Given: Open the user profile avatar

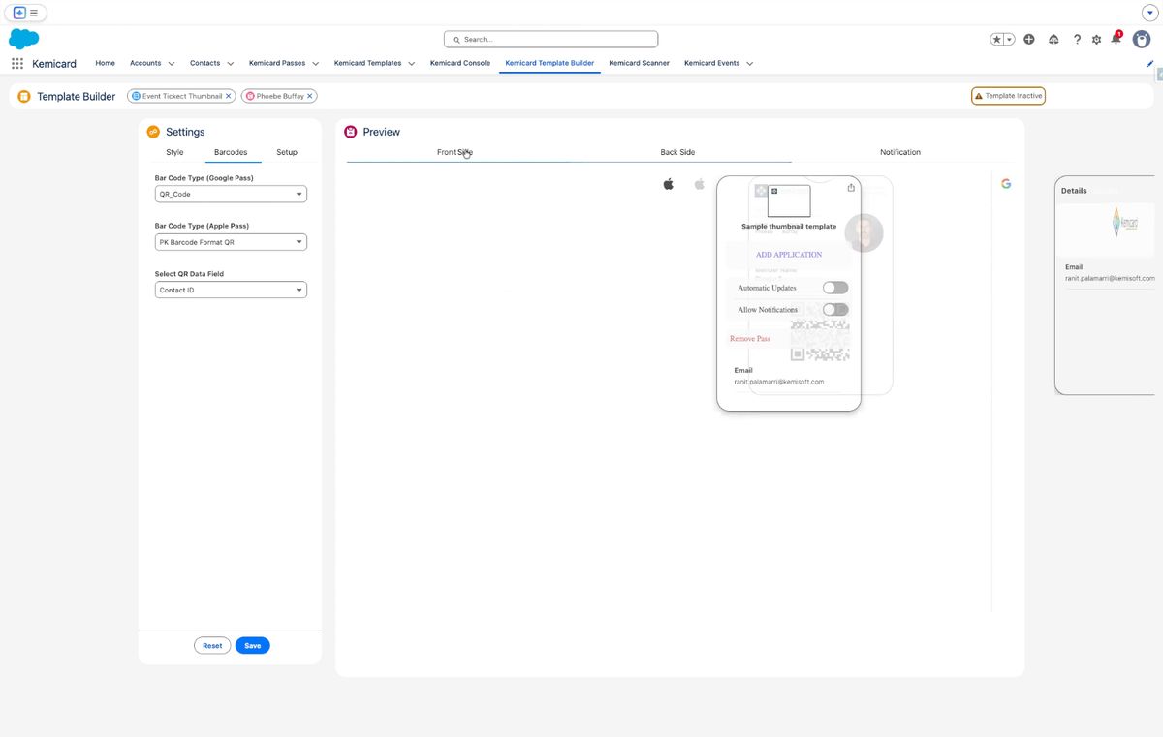Looking at the screenshot, I should (x=1142, y=39).
